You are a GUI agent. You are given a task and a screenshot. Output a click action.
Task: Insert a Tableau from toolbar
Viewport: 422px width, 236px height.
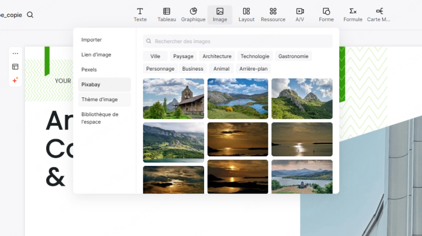[167, 14]
